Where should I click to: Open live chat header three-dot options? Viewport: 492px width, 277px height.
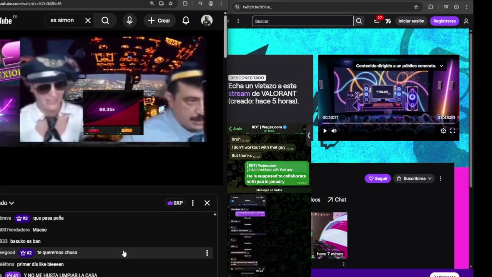point(193,203)
